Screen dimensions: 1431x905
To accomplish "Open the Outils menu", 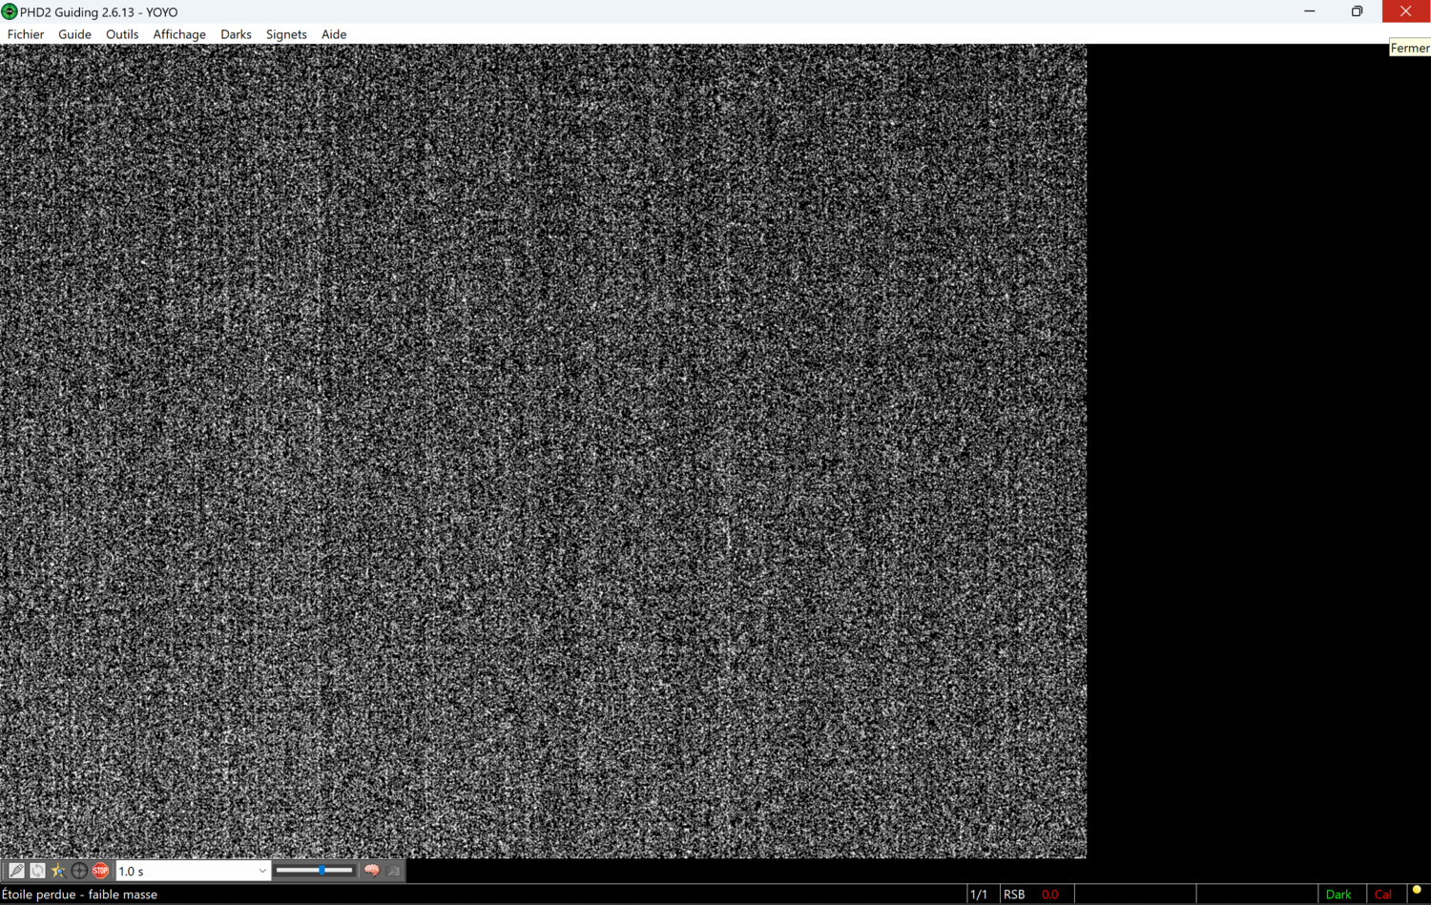I will [122, 34].
